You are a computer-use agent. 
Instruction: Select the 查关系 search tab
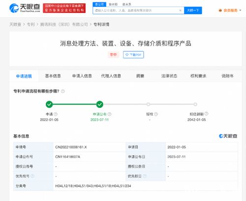point(127,4)
